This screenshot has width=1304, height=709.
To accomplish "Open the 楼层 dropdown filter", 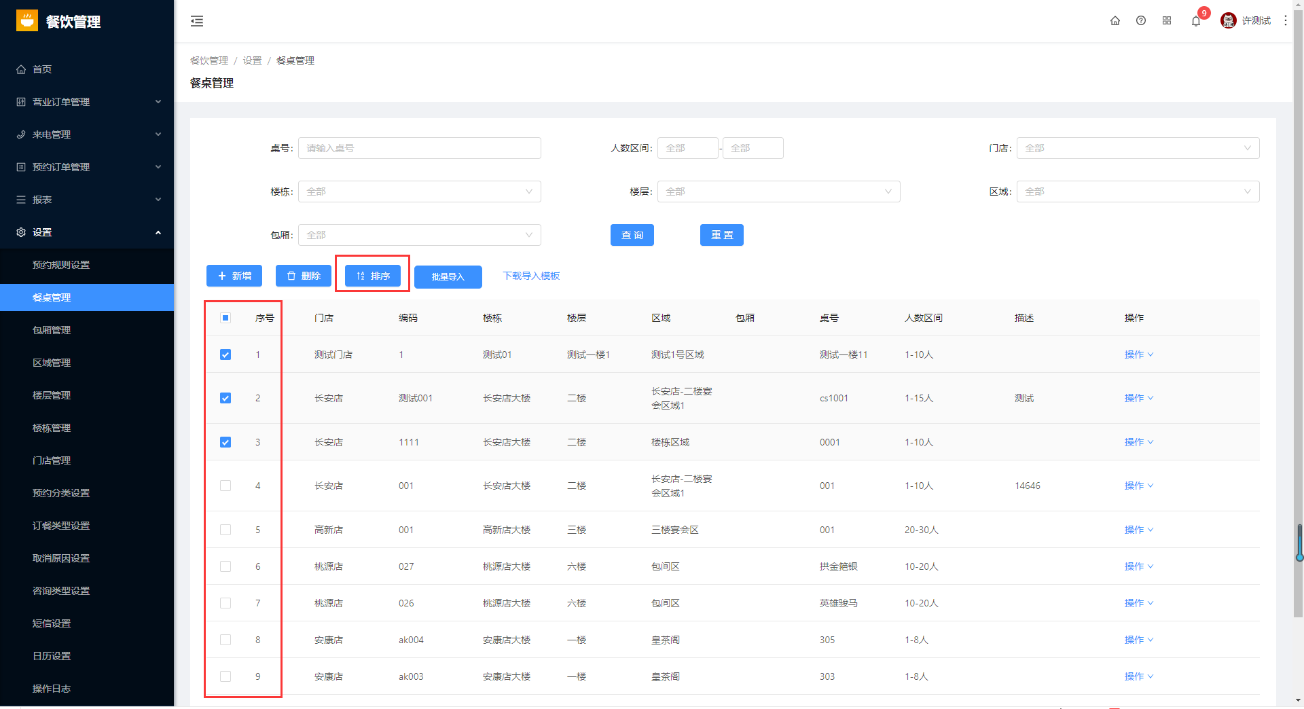I will [778, 192].
